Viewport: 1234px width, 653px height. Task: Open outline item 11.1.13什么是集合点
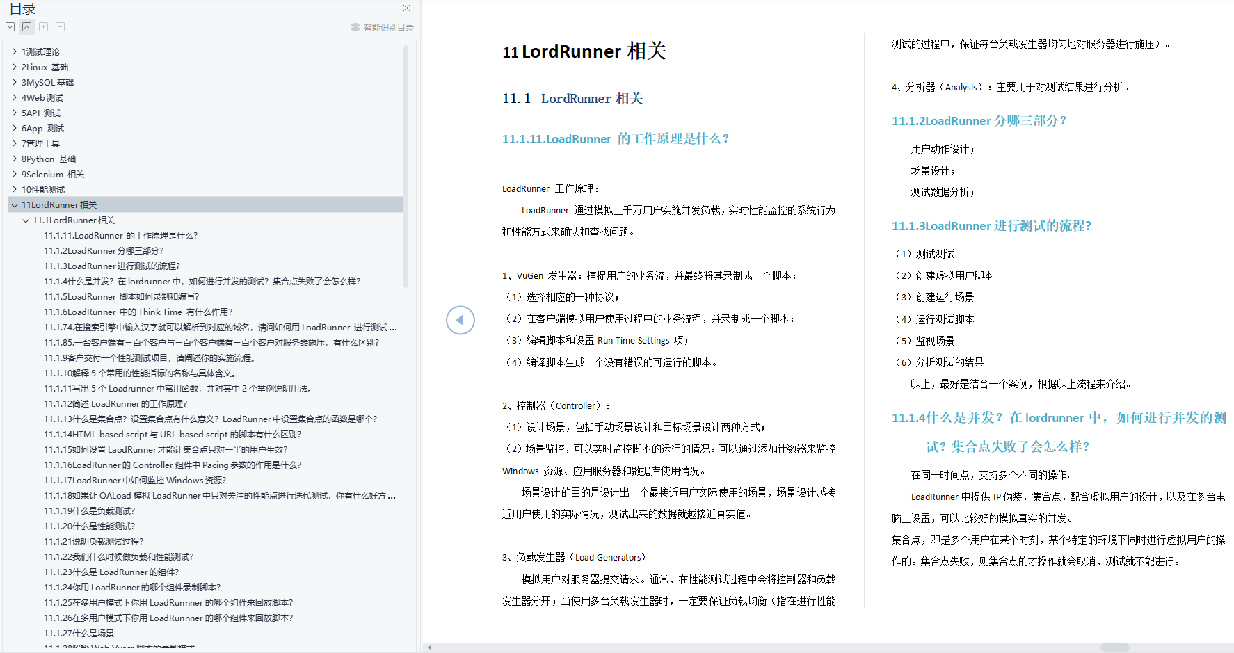coord(211,419)
